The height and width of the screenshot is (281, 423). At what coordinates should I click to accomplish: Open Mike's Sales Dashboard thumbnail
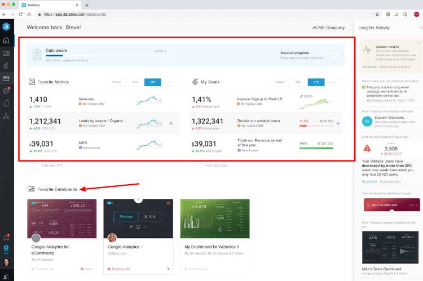pyautogui.click(x=390, y=247)
